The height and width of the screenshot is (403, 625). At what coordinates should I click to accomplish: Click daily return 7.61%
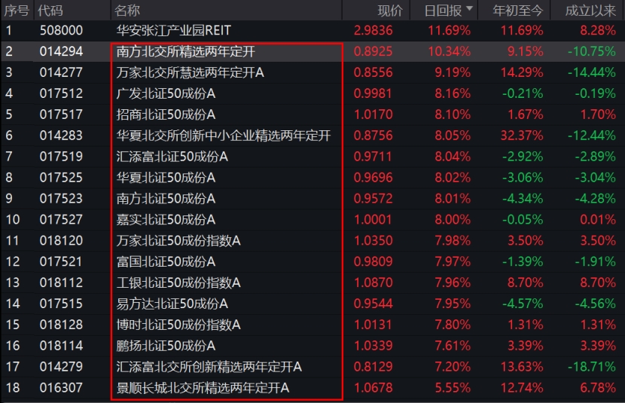point(453,346)
